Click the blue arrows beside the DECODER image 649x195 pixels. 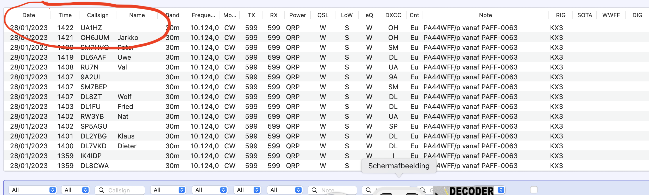501,190
